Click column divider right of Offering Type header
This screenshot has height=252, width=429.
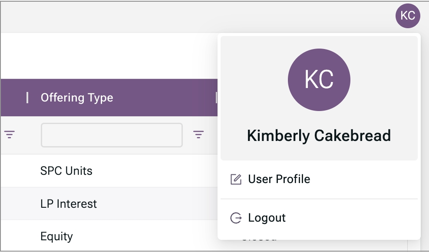216,98
